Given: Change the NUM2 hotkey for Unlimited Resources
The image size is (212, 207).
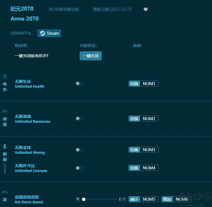Looking at the screenshot, I should 149,119.
